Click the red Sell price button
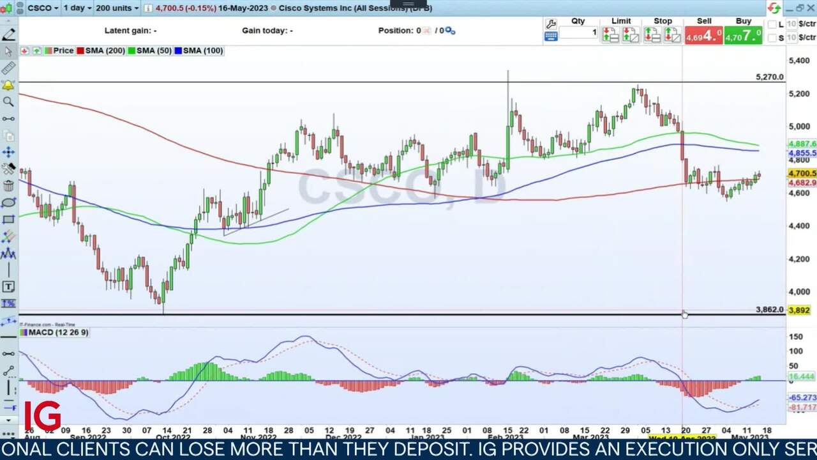The image size is (817, 460). point(703,35)
